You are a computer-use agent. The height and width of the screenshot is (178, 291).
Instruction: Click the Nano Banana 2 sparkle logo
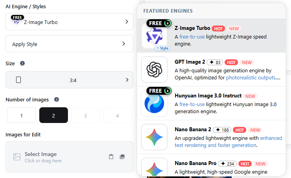pyautogui.click(x=154, y=137)
